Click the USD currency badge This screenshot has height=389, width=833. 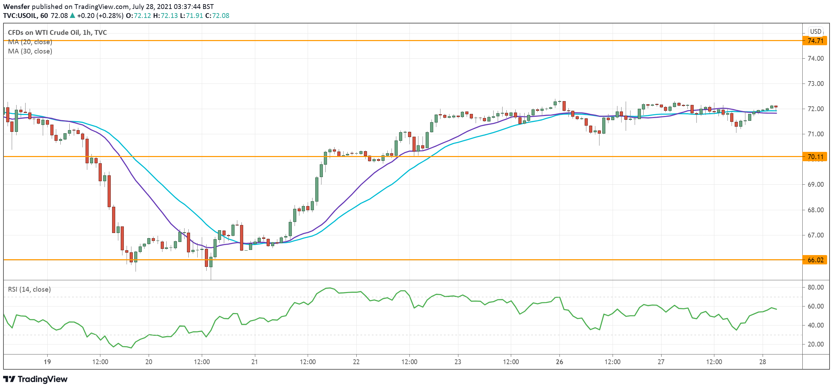pos(815,31)
